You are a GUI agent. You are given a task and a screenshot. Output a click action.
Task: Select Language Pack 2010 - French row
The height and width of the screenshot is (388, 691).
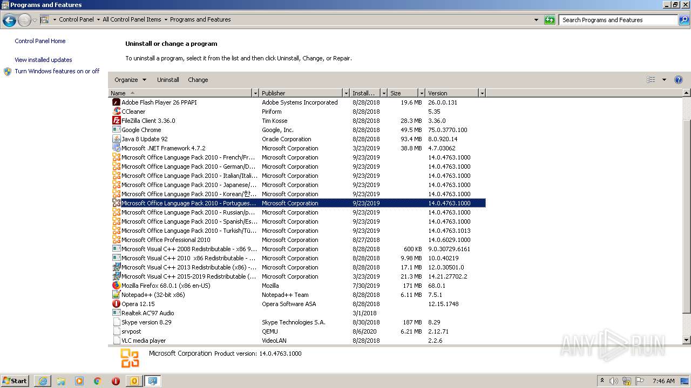click(299, 157)
